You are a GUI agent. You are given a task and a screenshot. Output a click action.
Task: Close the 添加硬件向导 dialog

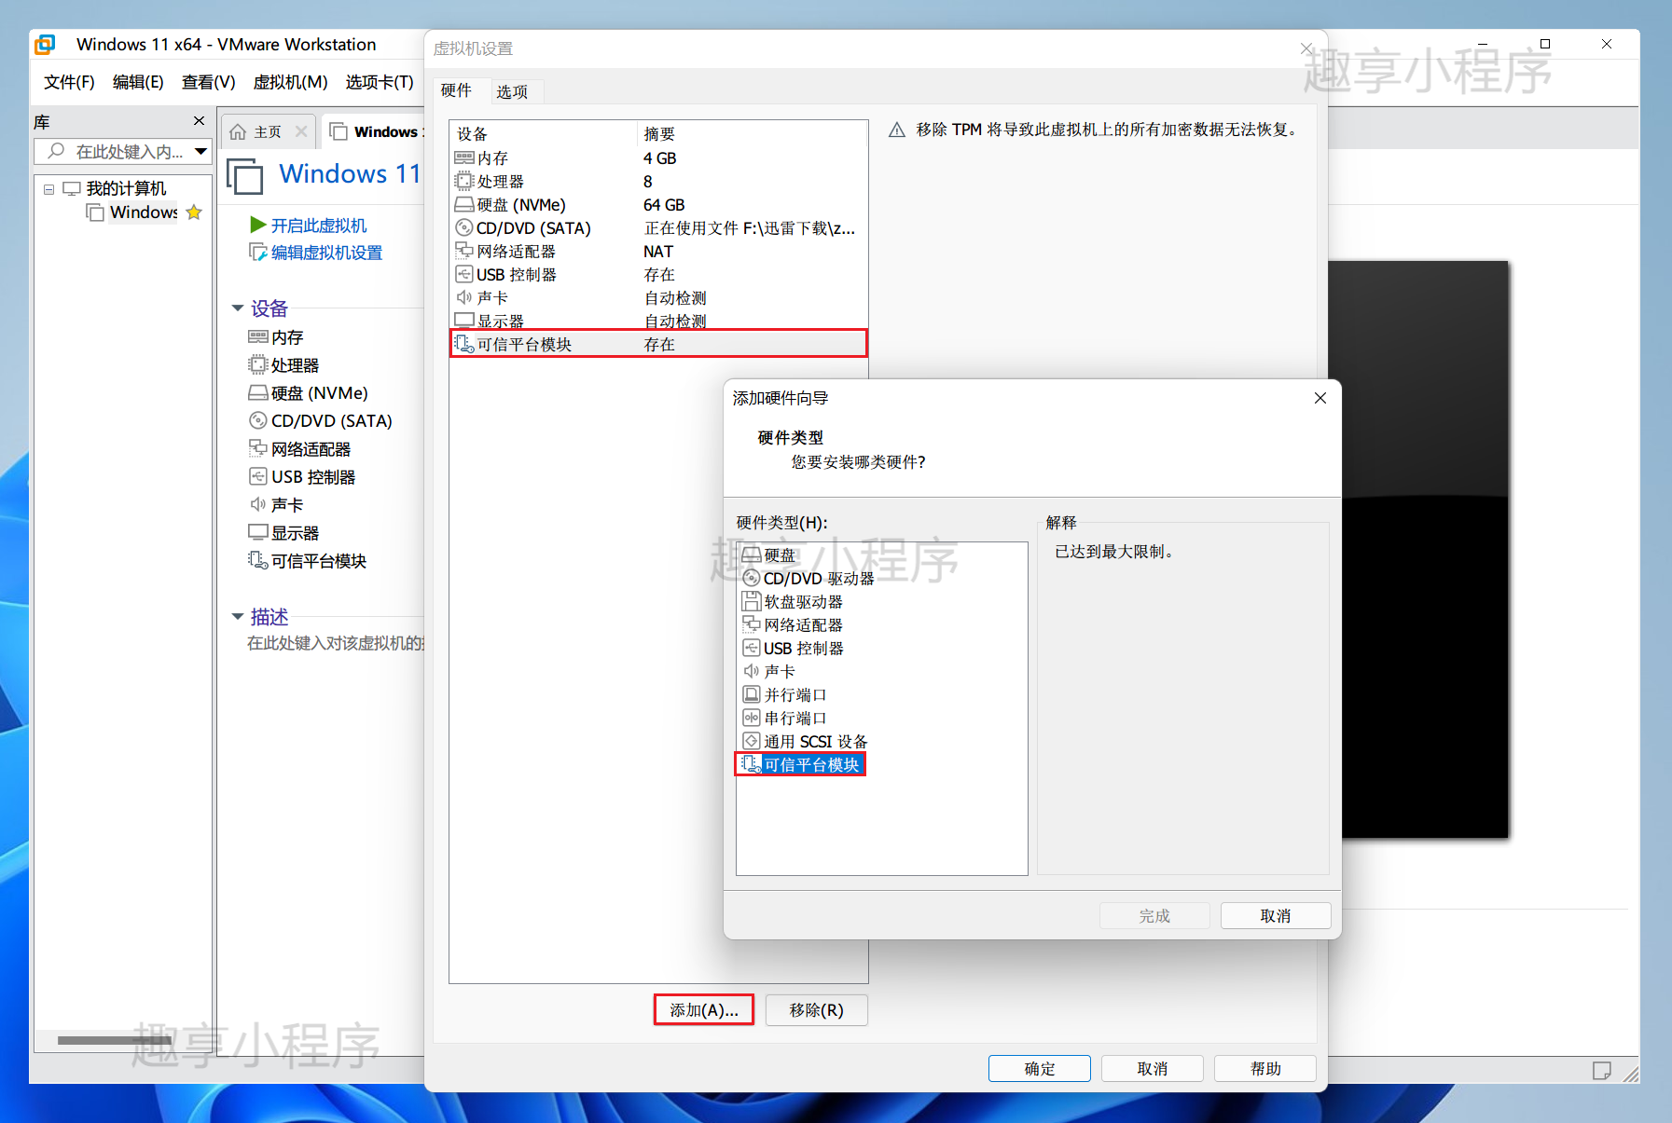tap(1320, 398)
